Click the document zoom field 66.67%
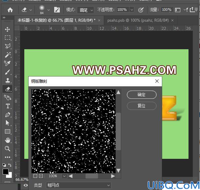Screen dimensions: 200x190 tap(22, 179)
